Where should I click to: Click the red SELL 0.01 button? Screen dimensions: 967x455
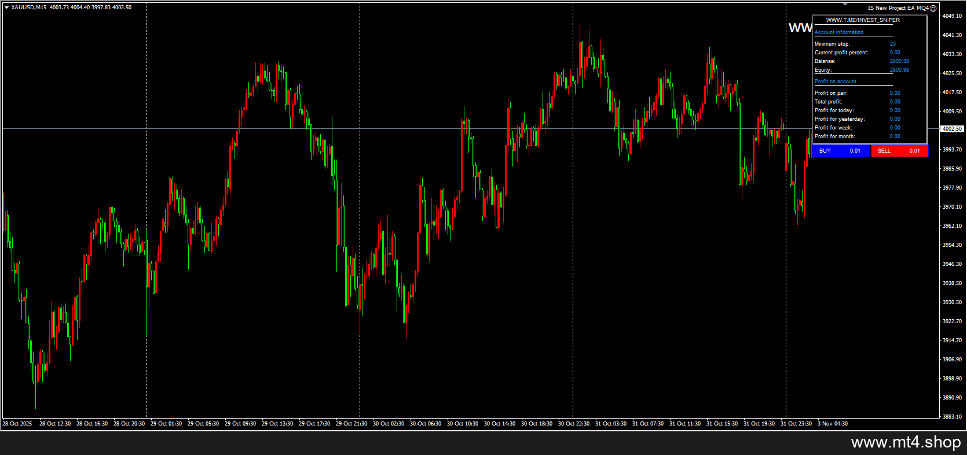point(900,151)
